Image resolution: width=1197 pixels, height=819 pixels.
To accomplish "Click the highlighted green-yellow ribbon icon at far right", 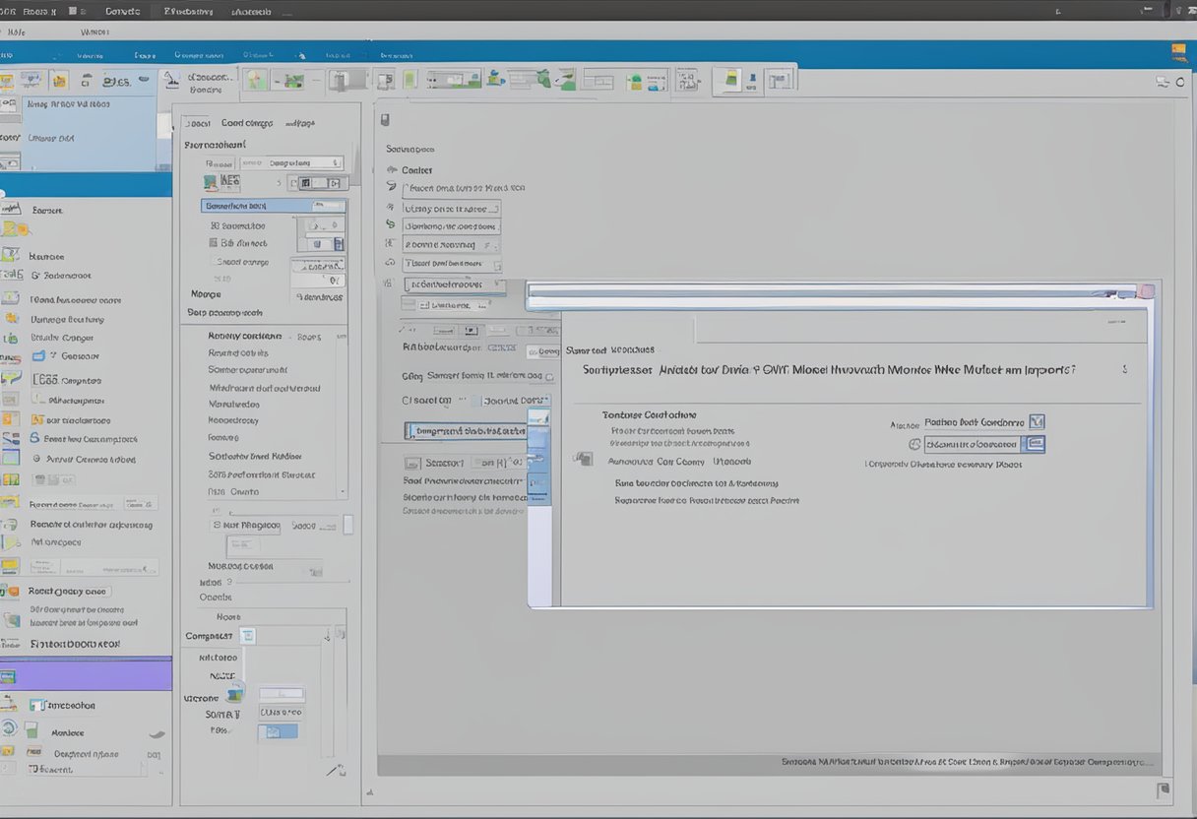I will tap(729, 80).
